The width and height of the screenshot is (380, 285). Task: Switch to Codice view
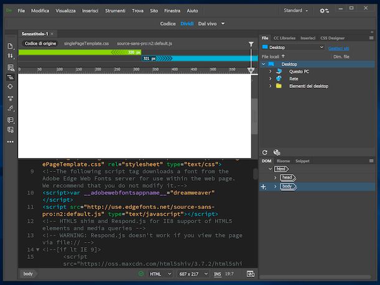click(168, 24)
